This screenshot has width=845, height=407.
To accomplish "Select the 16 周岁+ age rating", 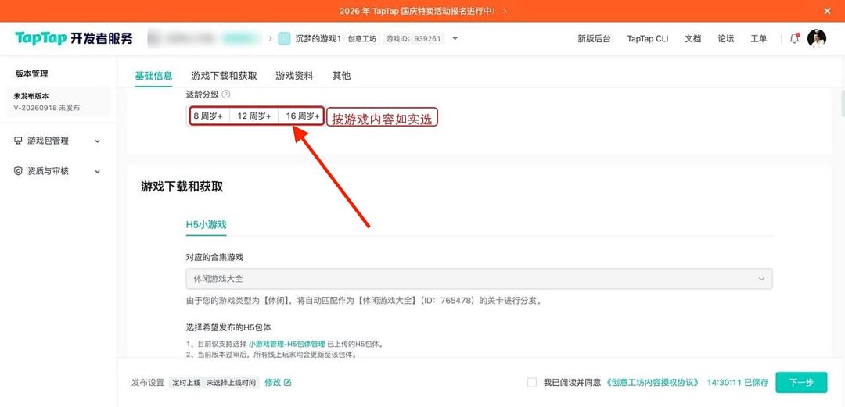I will pyautogui.click(x=302, y=116).
